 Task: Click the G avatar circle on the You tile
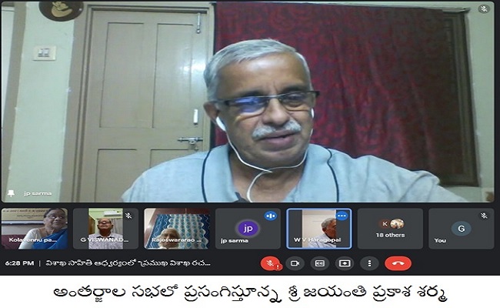[461, 229]
